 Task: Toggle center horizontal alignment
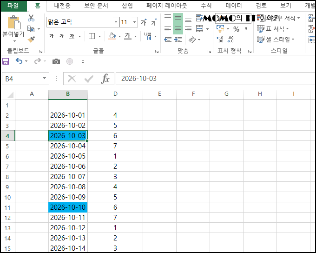(x=178, y=29)
